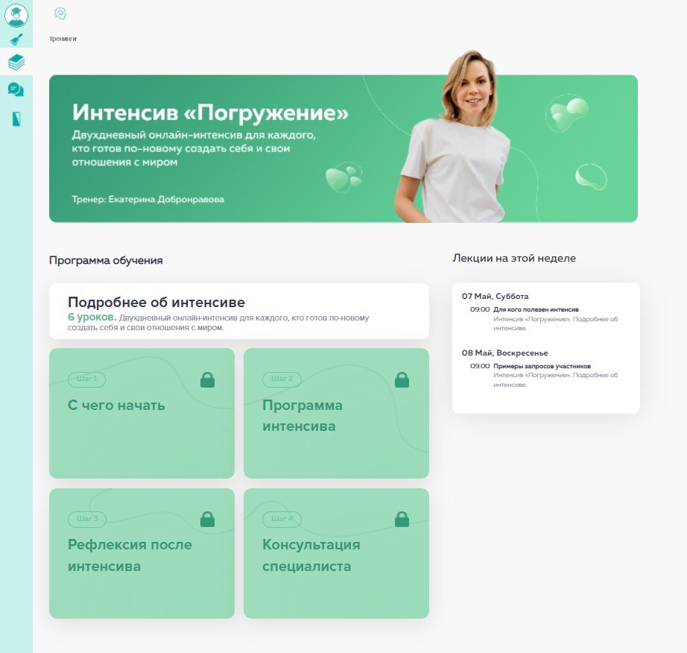Viewport: 687px width, 653px height.
Task: Open lecture Для кого полезен интенсив
Action: point(536,309)
